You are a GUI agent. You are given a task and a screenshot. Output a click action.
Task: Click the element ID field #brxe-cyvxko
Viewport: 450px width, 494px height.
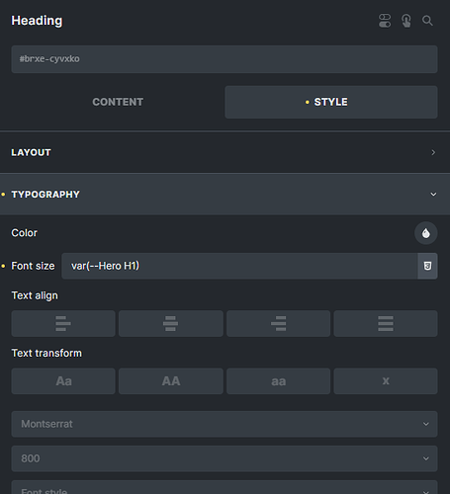tap(225, 59)
